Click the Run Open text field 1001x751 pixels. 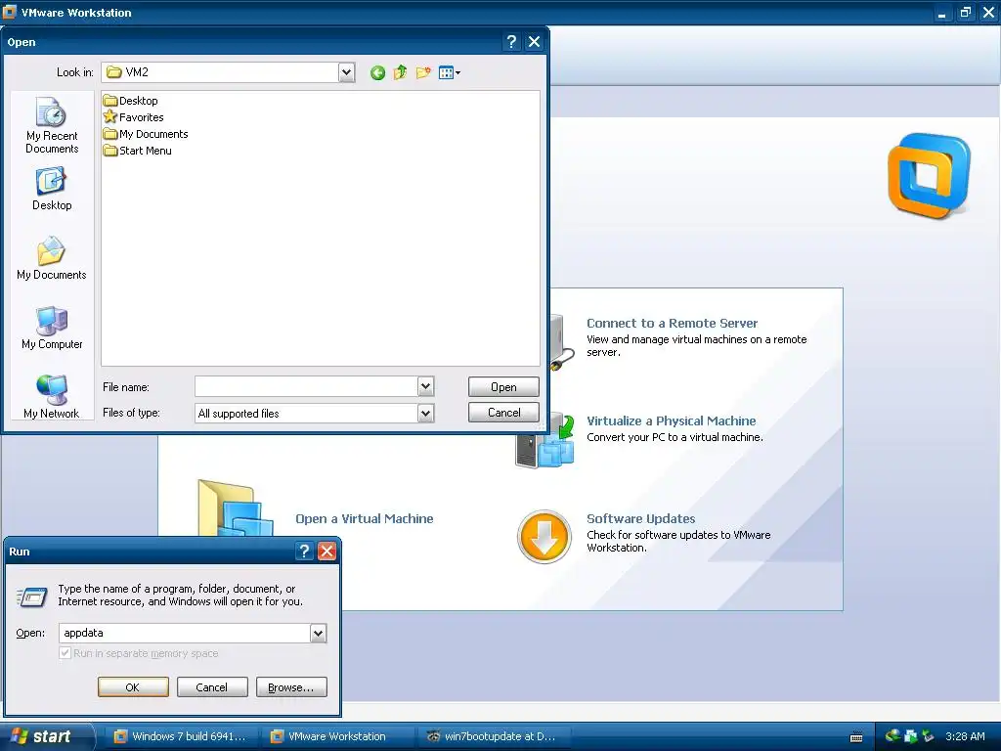click(x=185, y=633)
